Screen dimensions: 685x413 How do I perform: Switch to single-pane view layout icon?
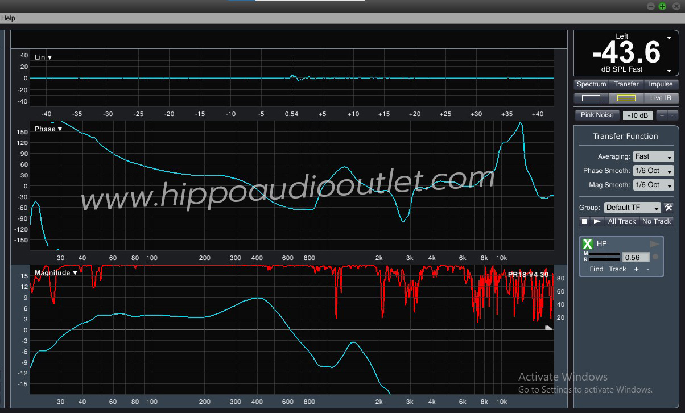pos(591,98)
